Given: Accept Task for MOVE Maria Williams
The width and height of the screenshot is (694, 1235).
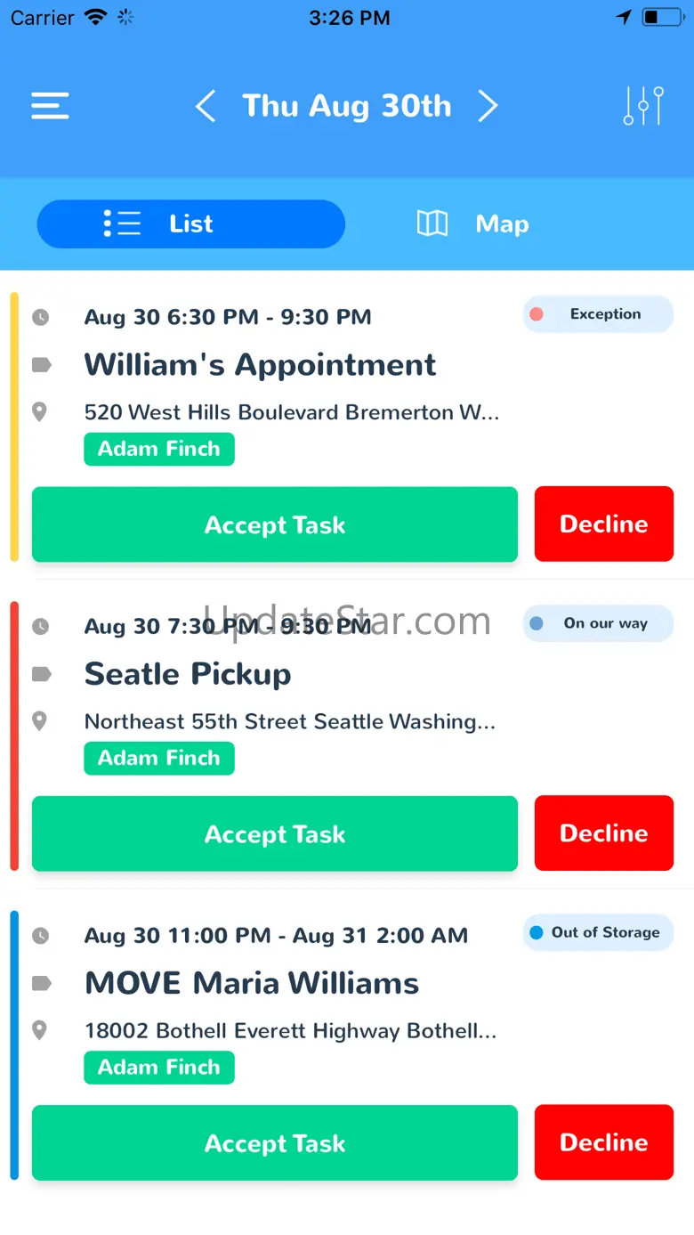Looking at the screenshot, I should 275,1142.
